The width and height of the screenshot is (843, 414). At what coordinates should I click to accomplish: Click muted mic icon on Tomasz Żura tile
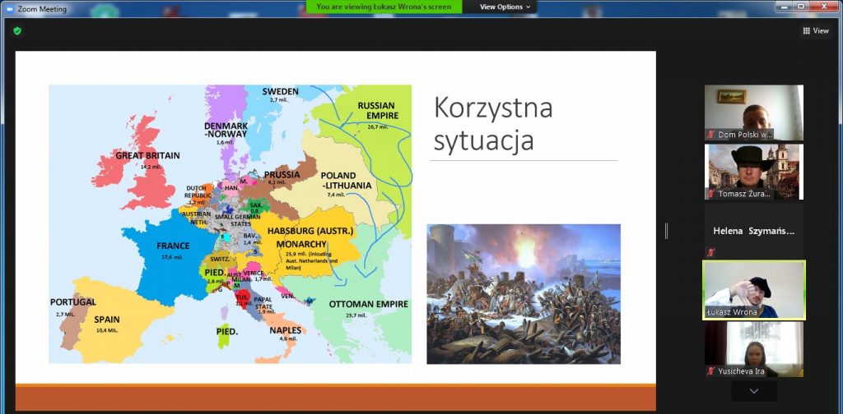(711, 194)
